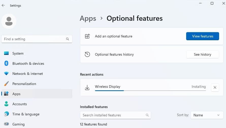This screenshot has height=128, width=226.
Task: Click the Add an optional feature grid icon
Action: (87, 36)
